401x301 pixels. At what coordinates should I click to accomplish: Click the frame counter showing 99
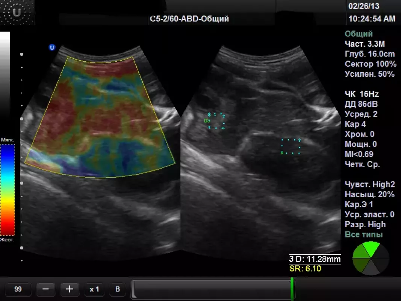tap(18, 289)
